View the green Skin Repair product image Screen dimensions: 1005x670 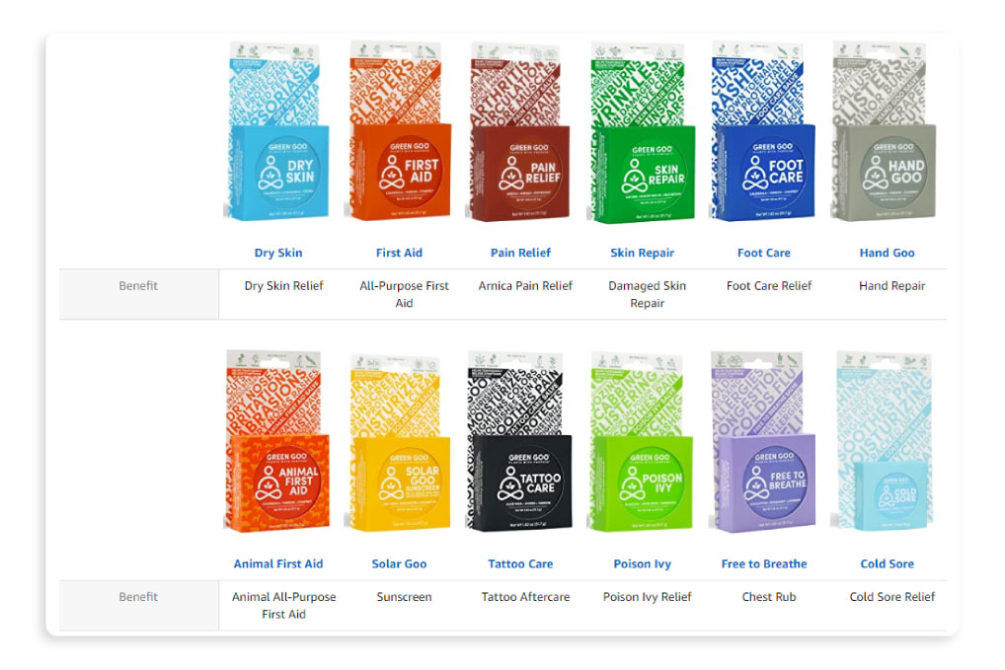point(641,133)
